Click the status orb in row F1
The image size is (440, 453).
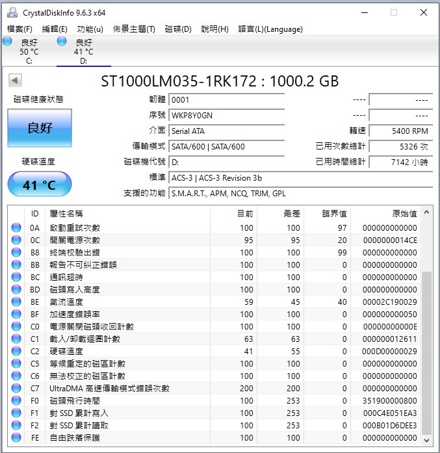tap(16, 413)
